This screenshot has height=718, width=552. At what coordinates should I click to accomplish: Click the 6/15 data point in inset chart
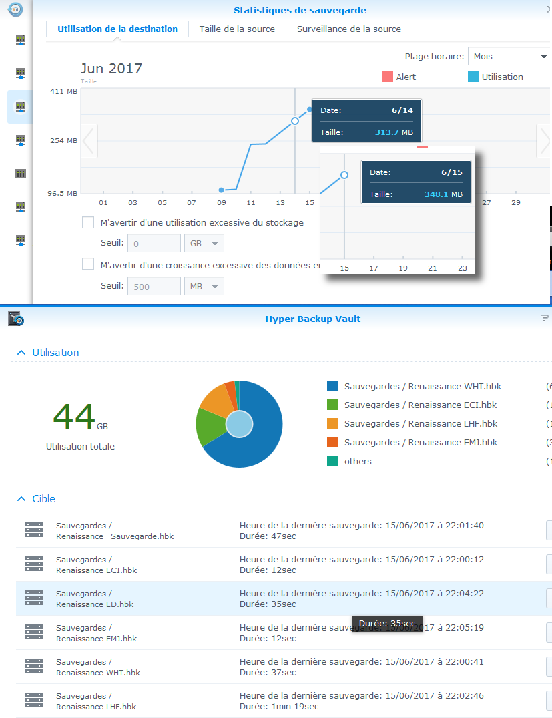(344, 175)
